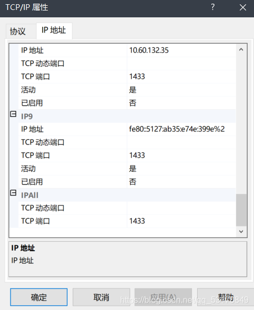Viewport: 254px width, 310px height.
Task: Select the scrollbar thumb in the list
Action: (241, 210)
